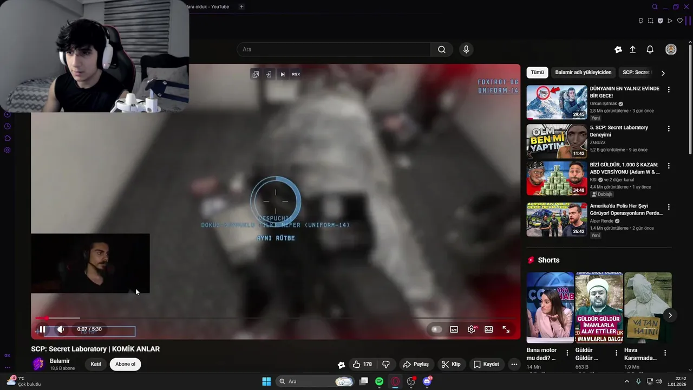
Task: Open Amerika'da Polis Her Şeyi Görüyor title
Action: point(626,210)
